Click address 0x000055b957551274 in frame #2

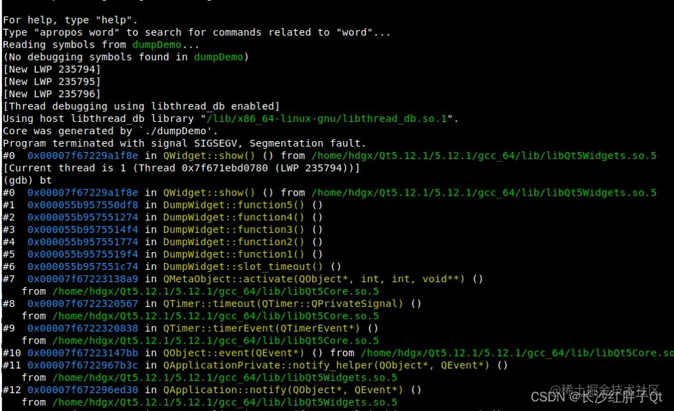tap(83, 218)
